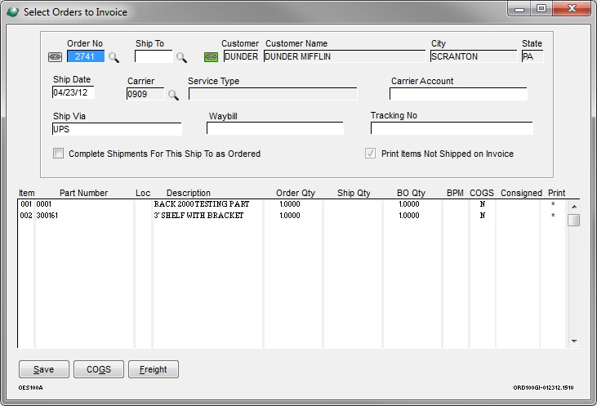The image size is (597, 406).
Task: Minimize the Select Orders to Invoice window
Action: point(519,9)
